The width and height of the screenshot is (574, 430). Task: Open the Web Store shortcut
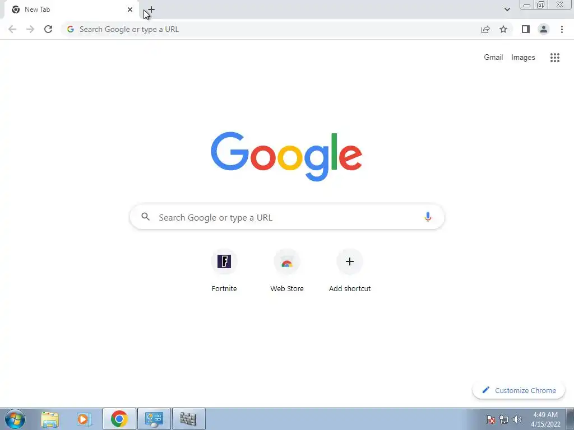pyautogui.click(x=287, y=270)
